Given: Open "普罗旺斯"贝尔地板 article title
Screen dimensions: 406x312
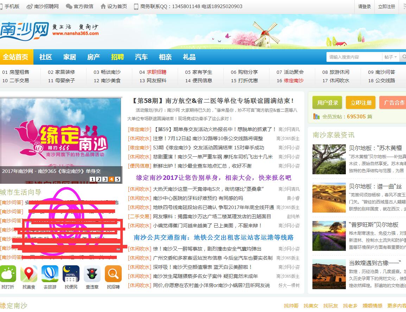Looking at the screenshot, I should [x=373, y=225].
